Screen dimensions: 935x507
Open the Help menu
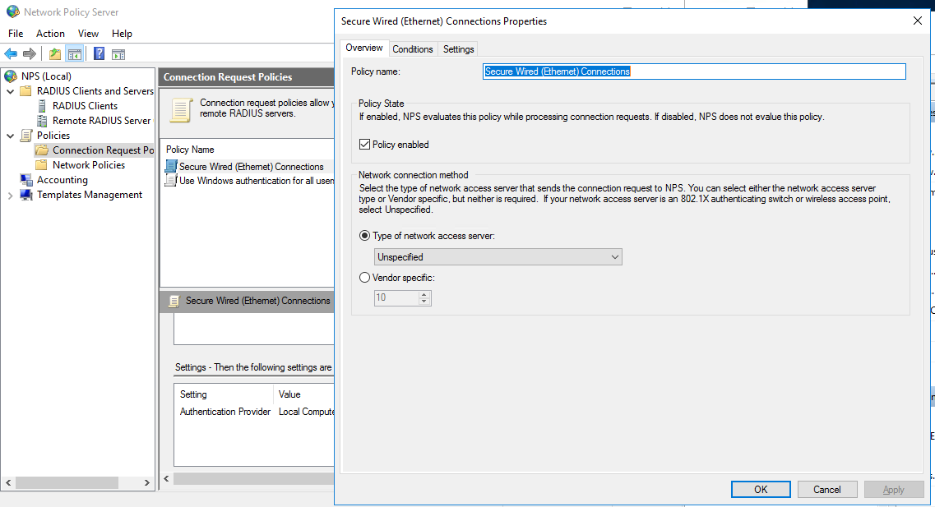pos(122,34)
